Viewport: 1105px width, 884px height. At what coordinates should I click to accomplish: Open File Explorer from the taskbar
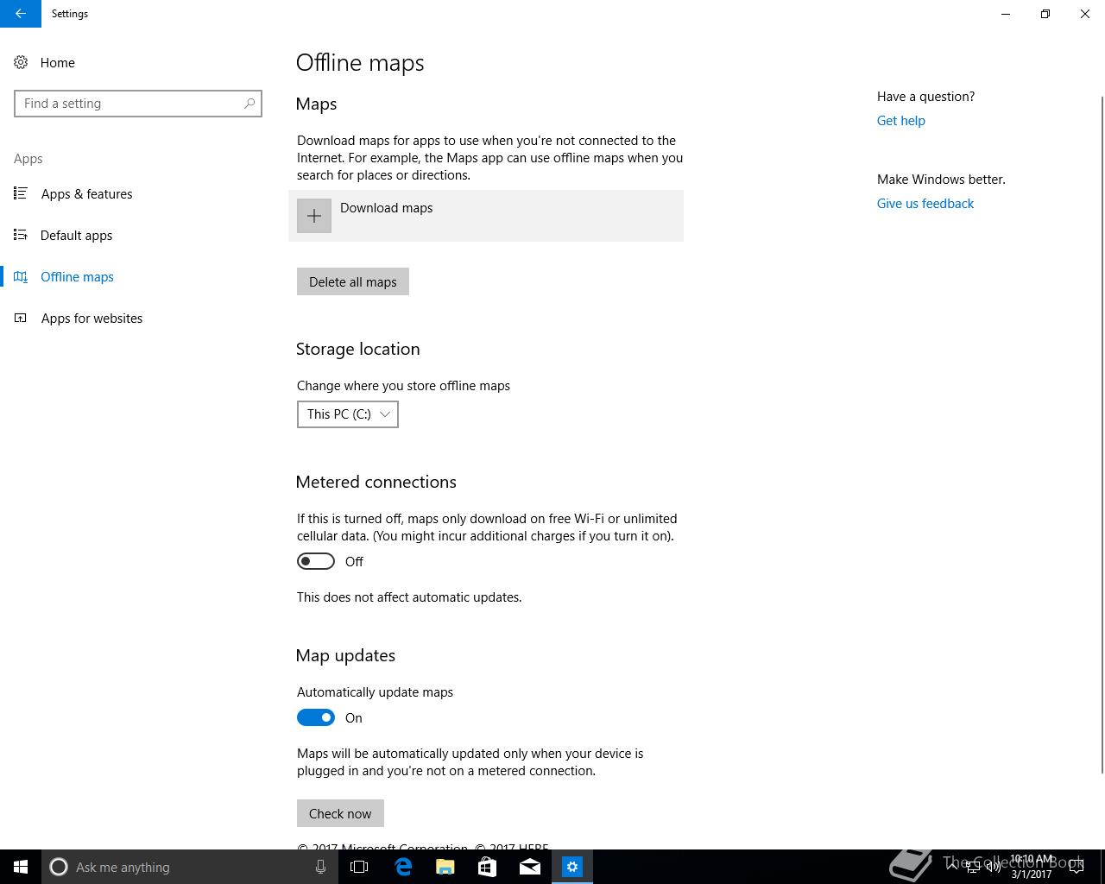445,867
